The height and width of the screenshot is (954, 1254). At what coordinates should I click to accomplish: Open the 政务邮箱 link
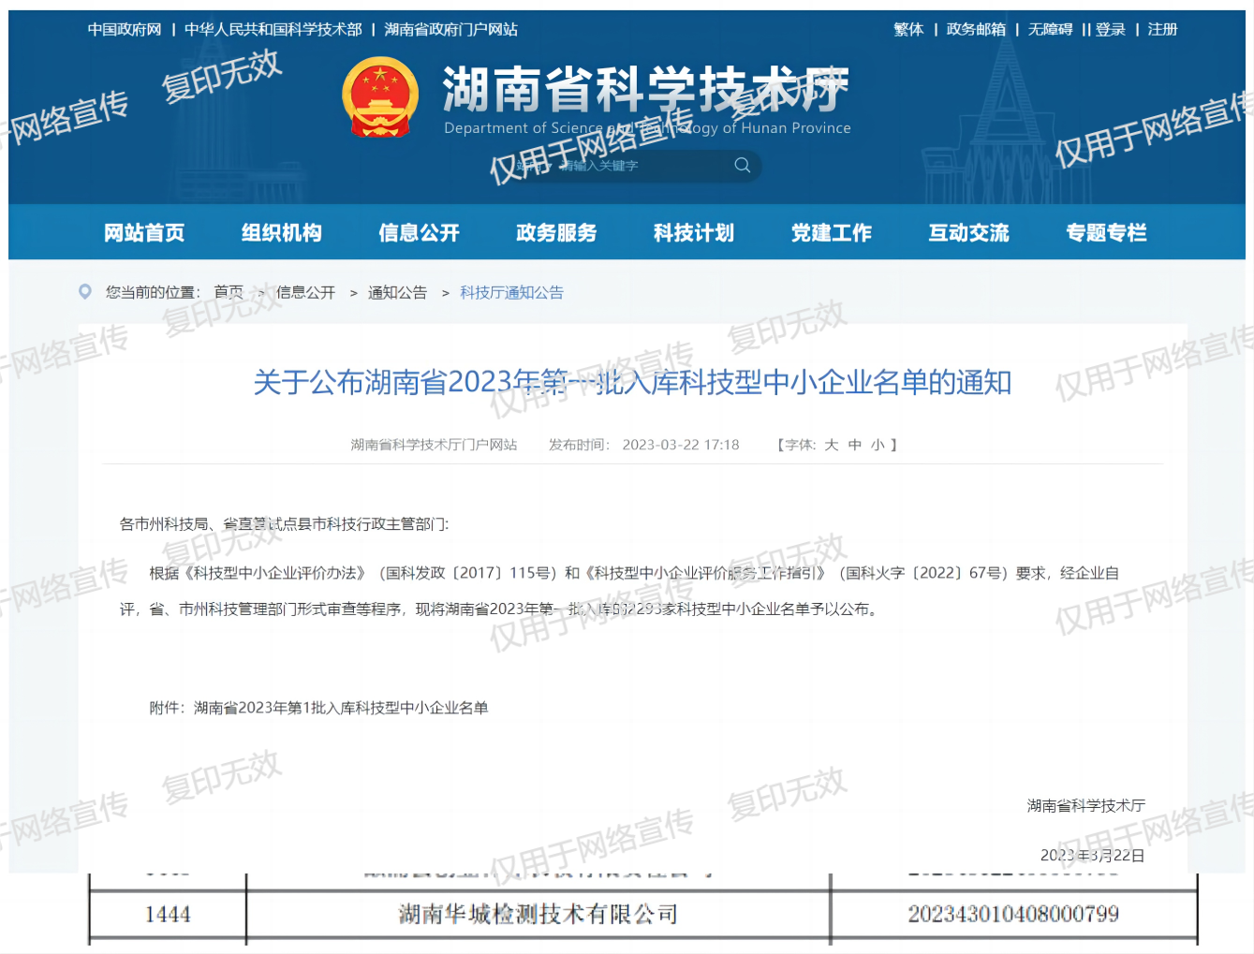(x=976, y=30)
